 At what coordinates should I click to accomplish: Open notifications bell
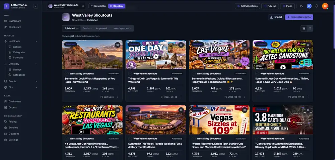tap(317, 6)
